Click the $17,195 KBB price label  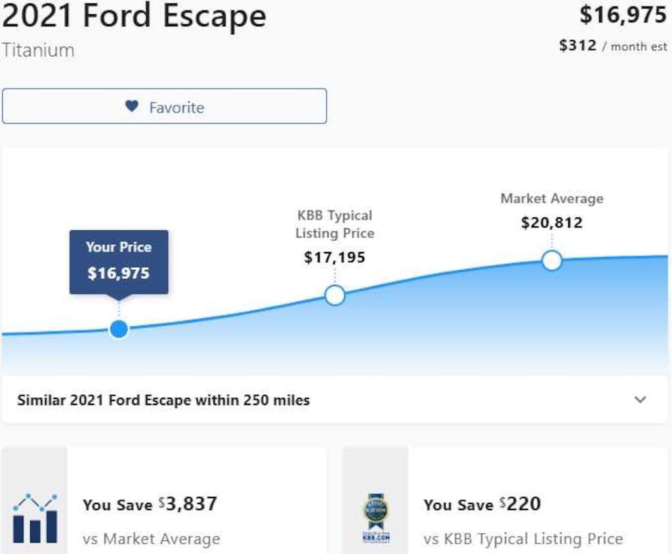[x=335, y=257]
